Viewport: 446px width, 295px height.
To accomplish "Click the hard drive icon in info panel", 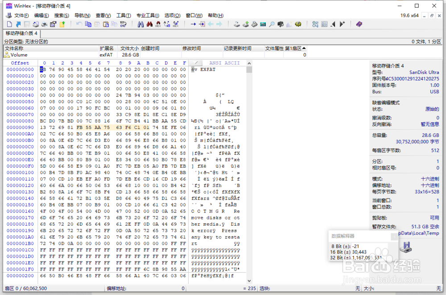I will (x=406, y=247).
